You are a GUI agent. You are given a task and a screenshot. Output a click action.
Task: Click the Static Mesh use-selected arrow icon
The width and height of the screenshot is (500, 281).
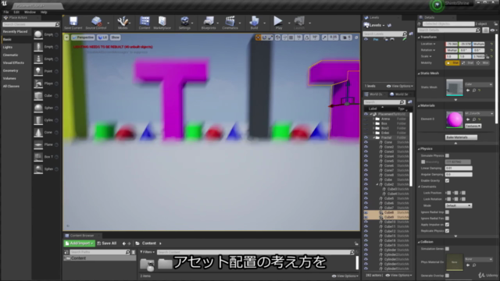tap(468, 91)
